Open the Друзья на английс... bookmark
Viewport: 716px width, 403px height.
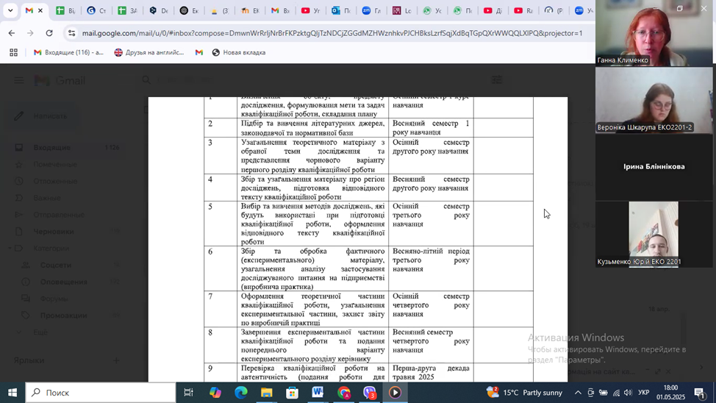149,52
